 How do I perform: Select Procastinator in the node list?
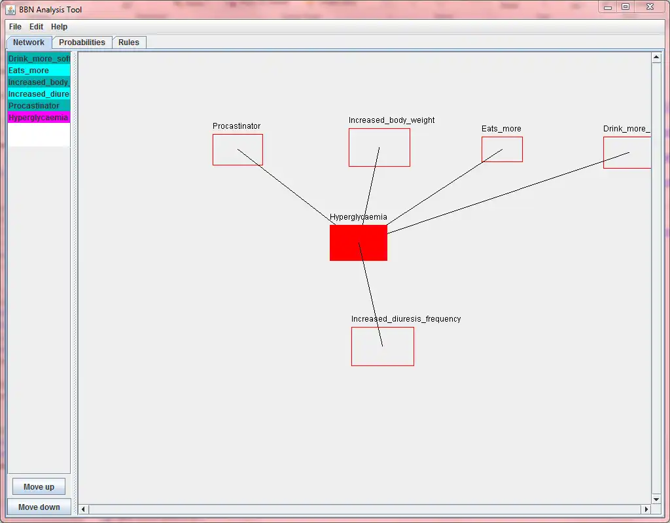[39, 105]
